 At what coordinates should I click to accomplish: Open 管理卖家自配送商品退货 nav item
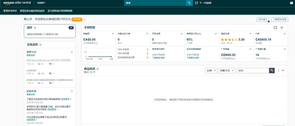(x=32, y=11)
